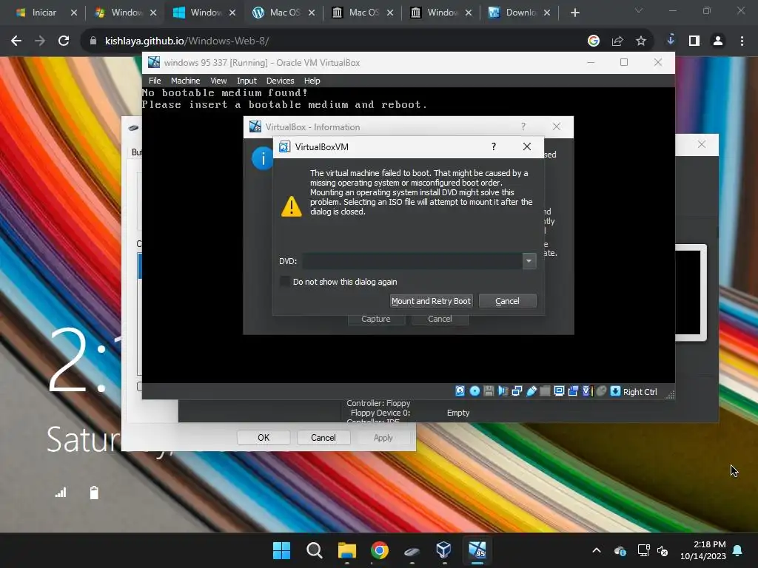Open the View menu
This screenshot has height=568, width=758.
pyautogui.click(x=218, y=81)
